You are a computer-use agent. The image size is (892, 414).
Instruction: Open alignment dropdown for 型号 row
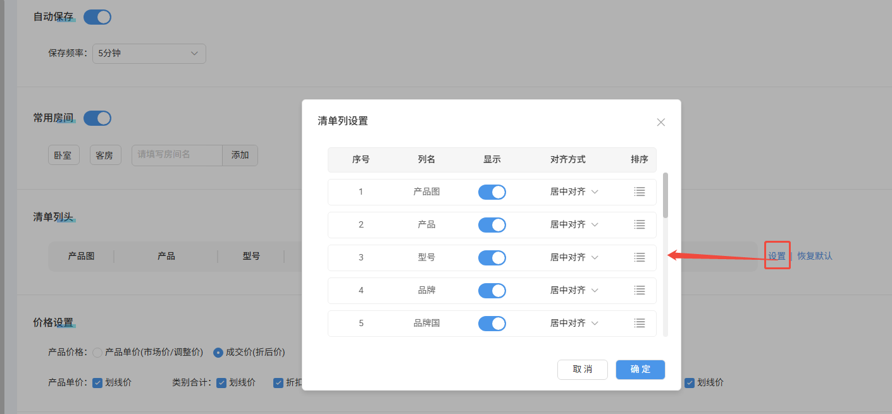click(x=574, y=257)
